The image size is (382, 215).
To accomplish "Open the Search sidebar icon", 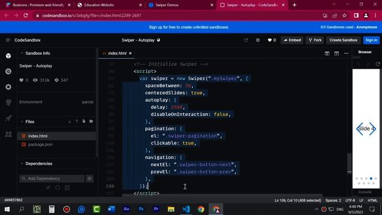I will coord(8,72).
